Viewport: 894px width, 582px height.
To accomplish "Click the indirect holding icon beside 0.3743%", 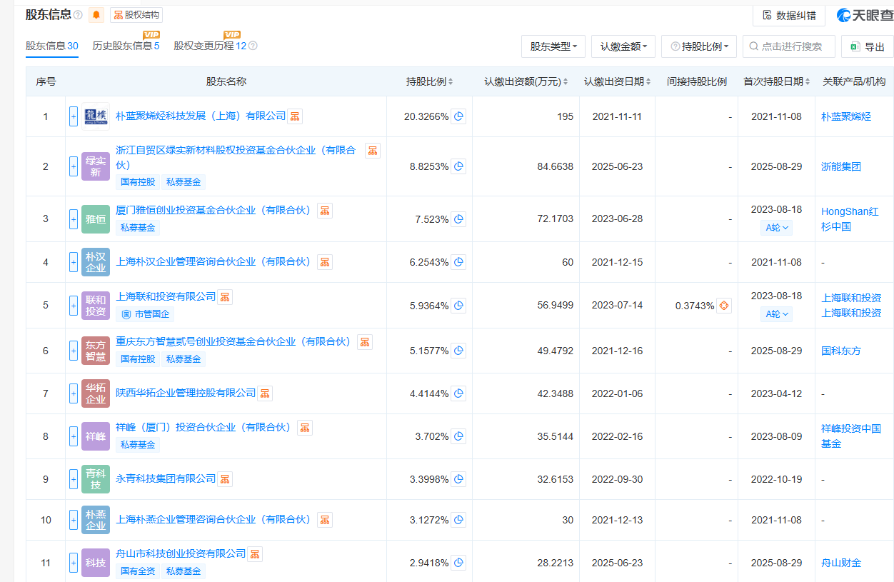I will point(724,306).
